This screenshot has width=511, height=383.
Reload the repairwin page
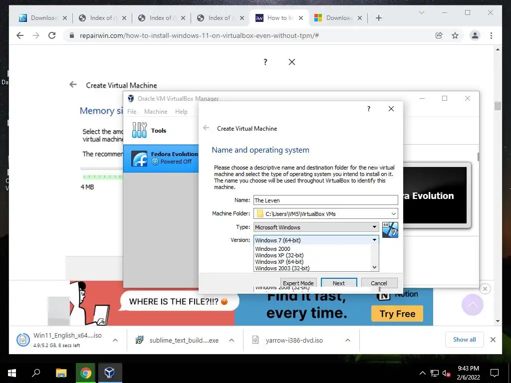[52, 35]
